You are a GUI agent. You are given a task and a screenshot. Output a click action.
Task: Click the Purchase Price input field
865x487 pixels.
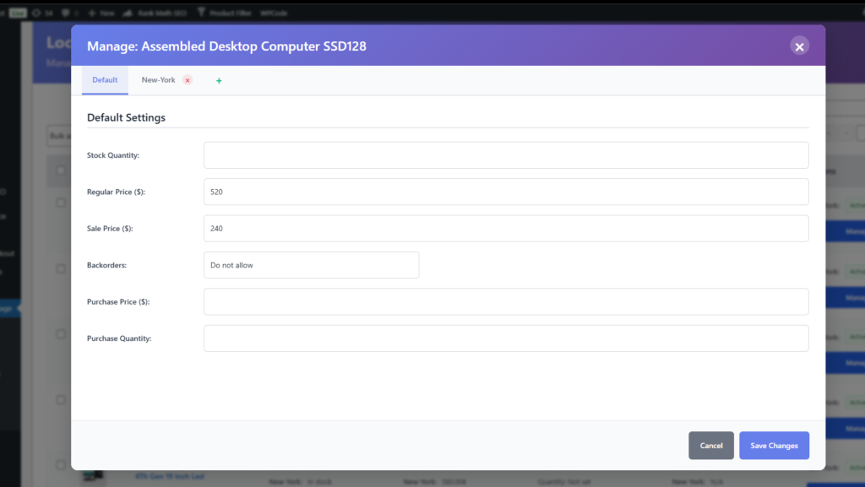pos(505,302)
